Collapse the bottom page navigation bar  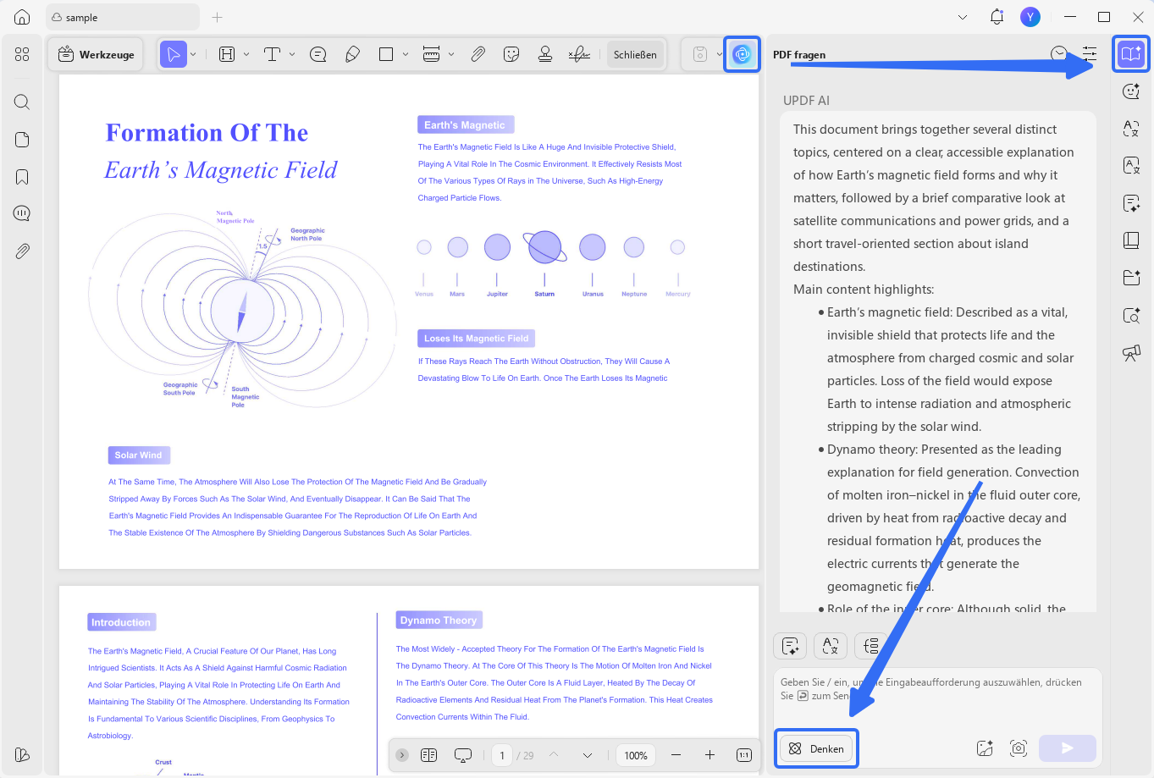click(x=402, y=755)
